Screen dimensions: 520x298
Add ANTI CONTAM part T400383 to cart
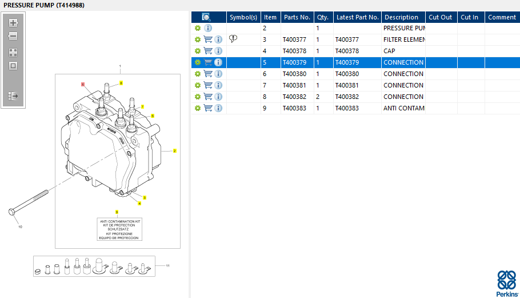pyautogui.click(x=208, y=108)
